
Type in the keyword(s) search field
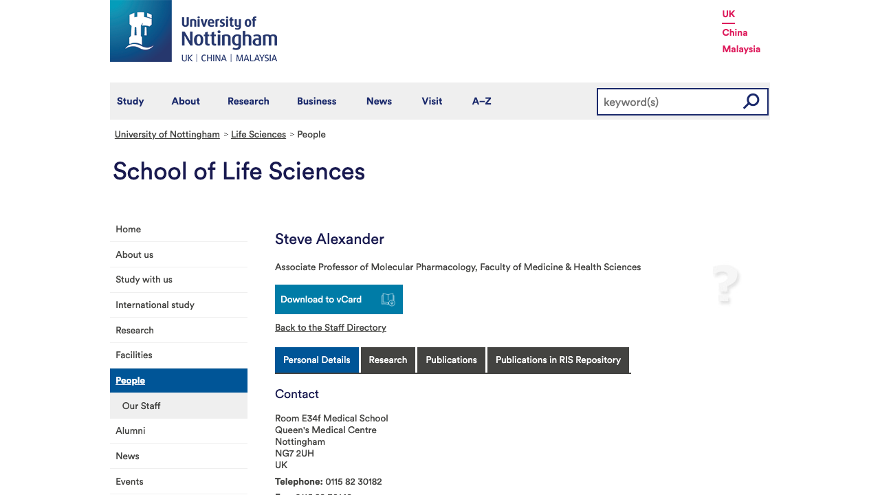click(x=667, y=102)
